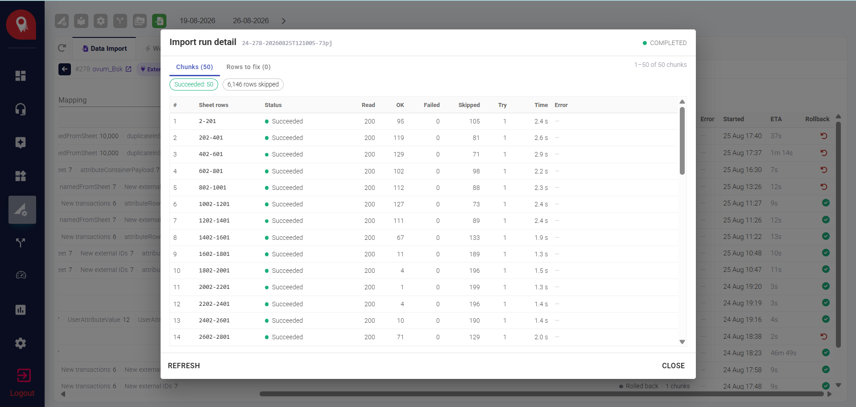Open the branch merge icon in sidebar
Image resolution: width=856 pixels, height=407 pixels.
pos(21,243)
